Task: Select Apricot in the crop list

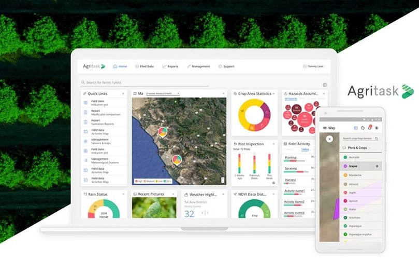Action: click(x=360, y=201)
